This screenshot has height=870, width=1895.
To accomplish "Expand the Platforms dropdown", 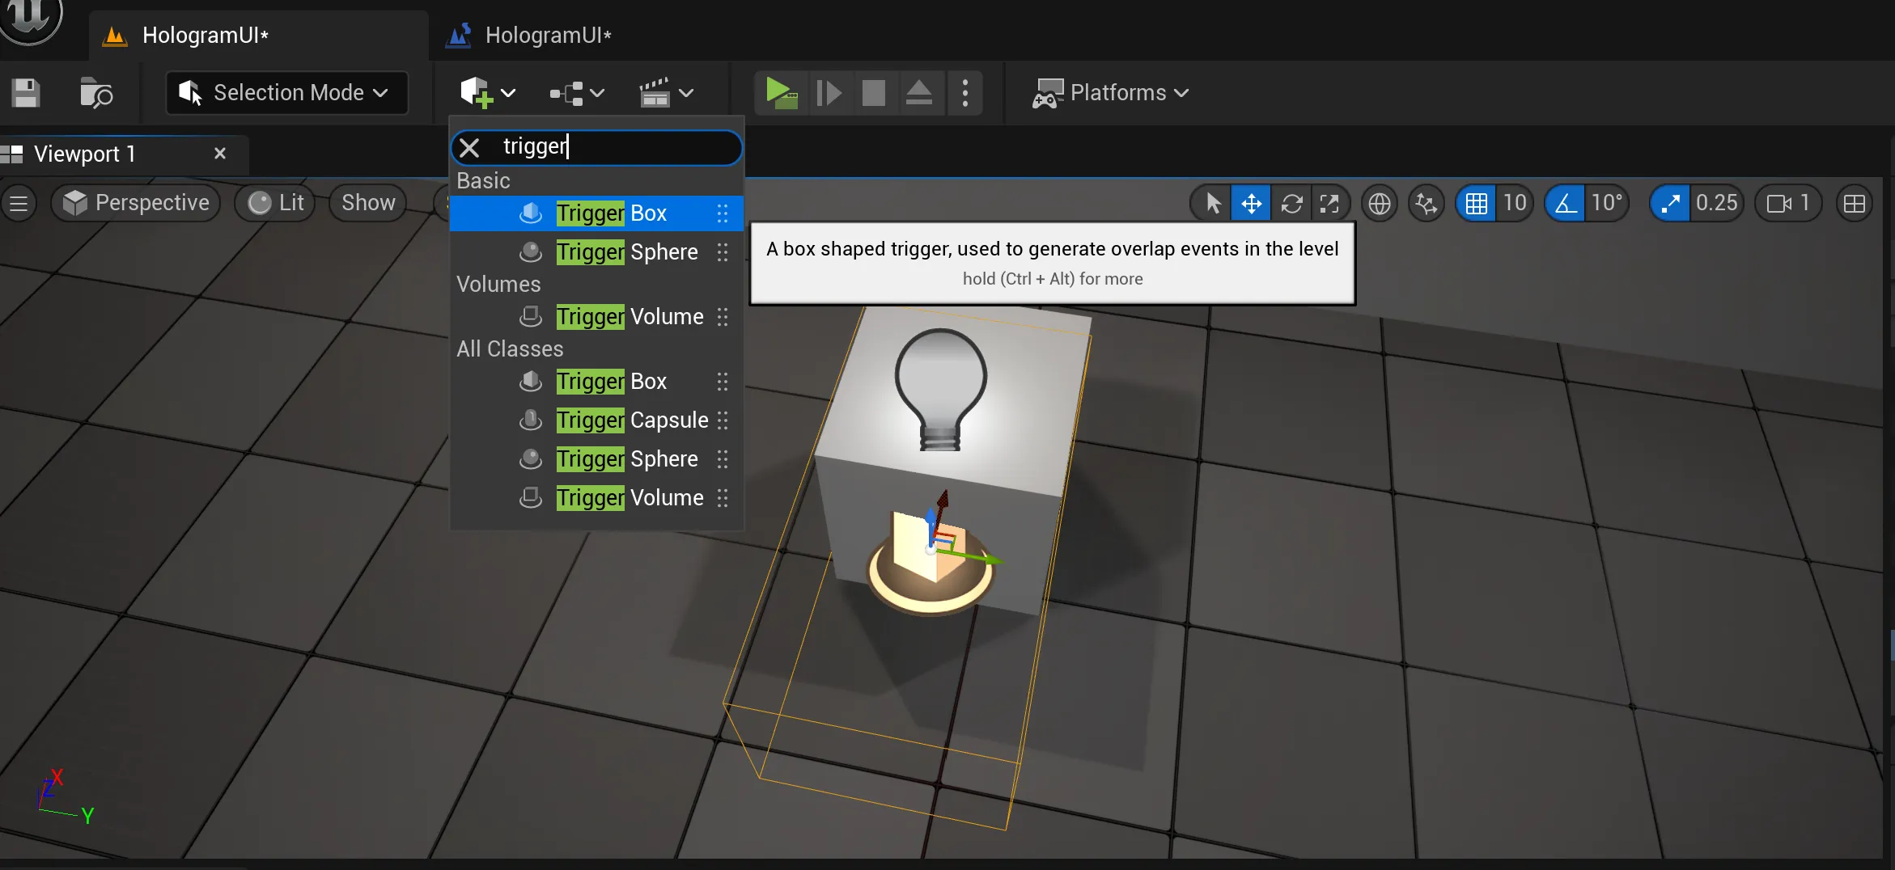I will tap(1111, 93).
